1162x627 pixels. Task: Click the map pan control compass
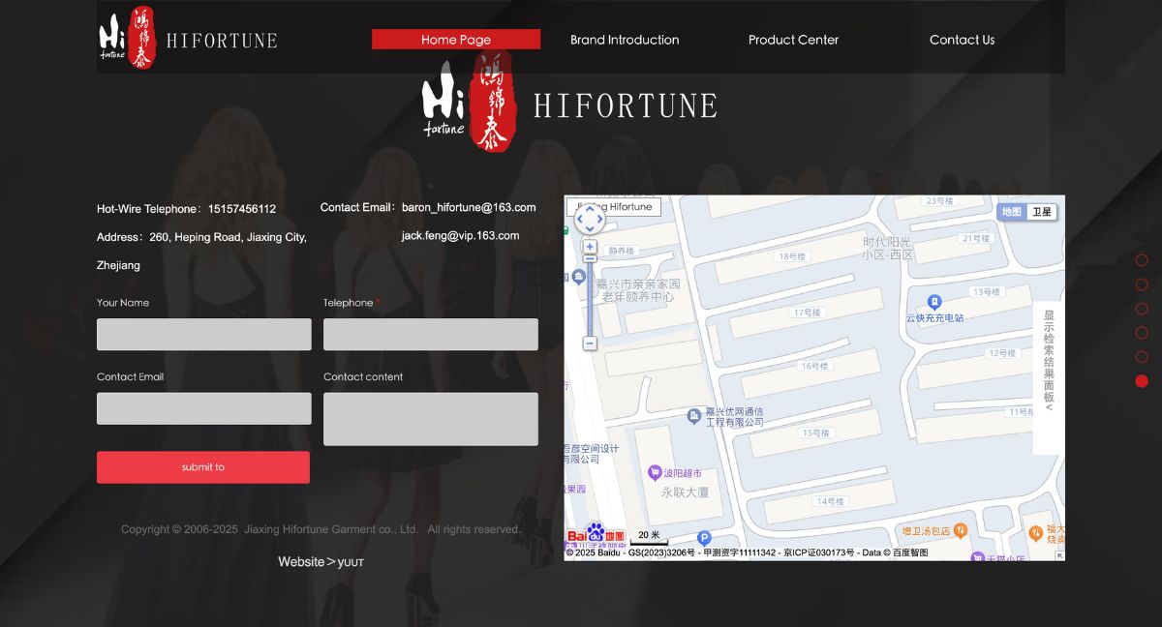tap(590, 219)
